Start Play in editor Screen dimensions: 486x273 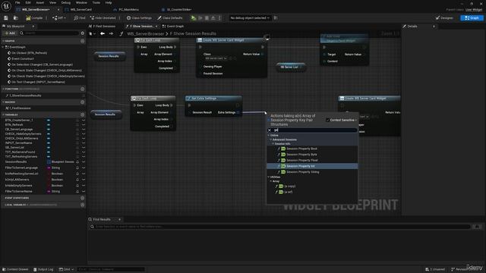tap(194, 18)
